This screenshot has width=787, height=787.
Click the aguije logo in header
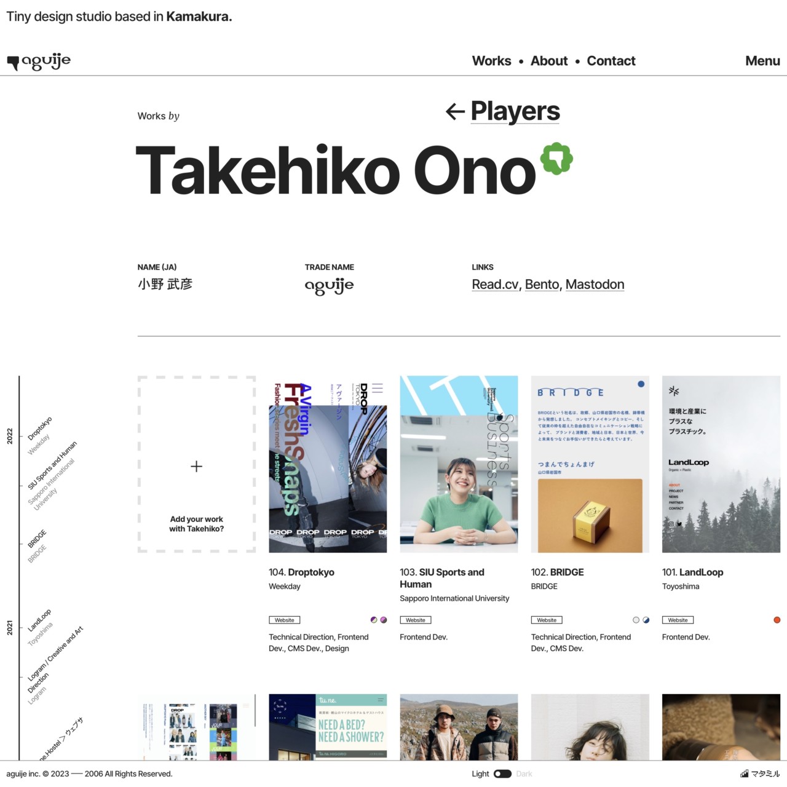pyautogui.click(x=39, y=61)
